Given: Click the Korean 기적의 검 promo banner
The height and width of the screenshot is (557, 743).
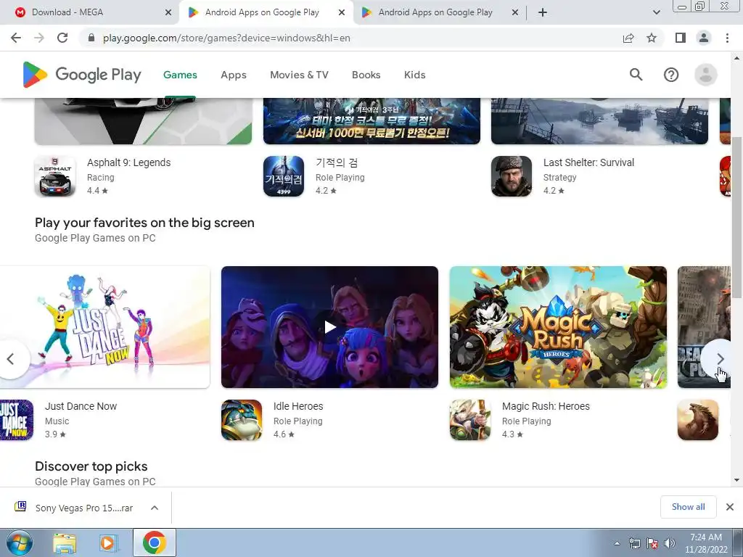Looking at the screenshot, I should point(371,121).
